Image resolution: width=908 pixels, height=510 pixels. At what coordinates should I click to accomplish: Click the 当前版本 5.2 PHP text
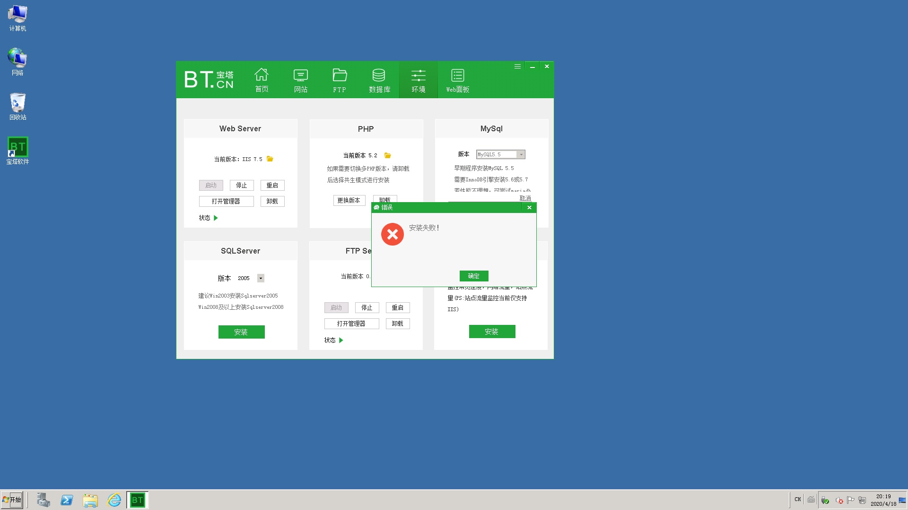click(360, 155)
